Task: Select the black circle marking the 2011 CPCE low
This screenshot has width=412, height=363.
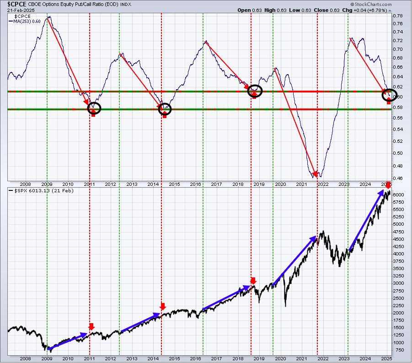Action: tap(94, 108)
